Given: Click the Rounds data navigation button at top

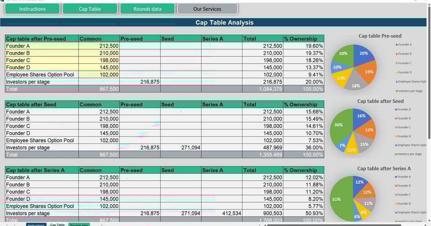Looking at the screenshot, I should (x=147, y=9).
